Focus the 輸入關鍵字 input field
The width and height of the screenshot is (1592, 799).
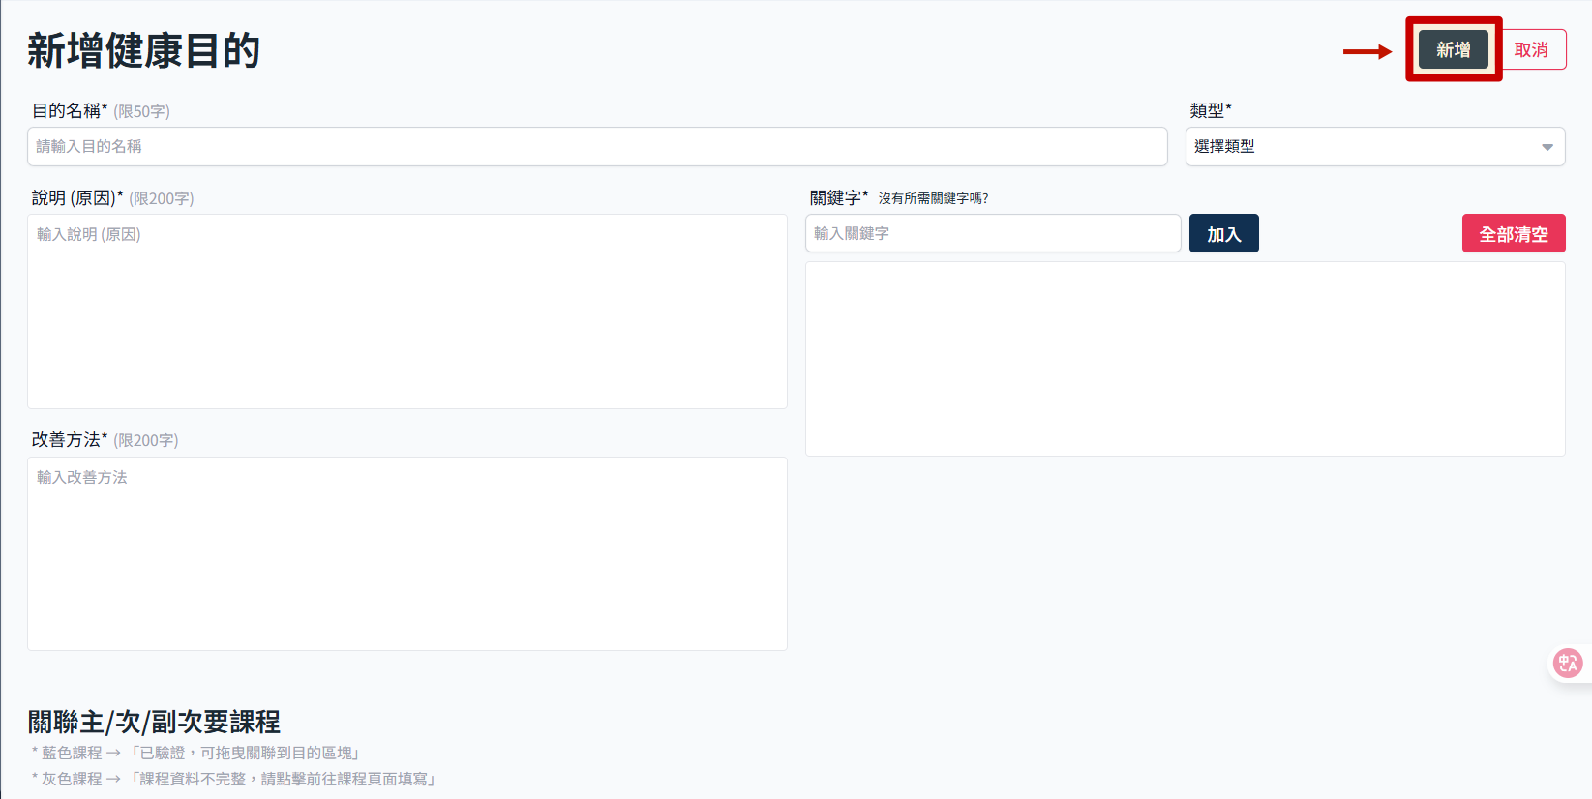click(x=993, y=233)
